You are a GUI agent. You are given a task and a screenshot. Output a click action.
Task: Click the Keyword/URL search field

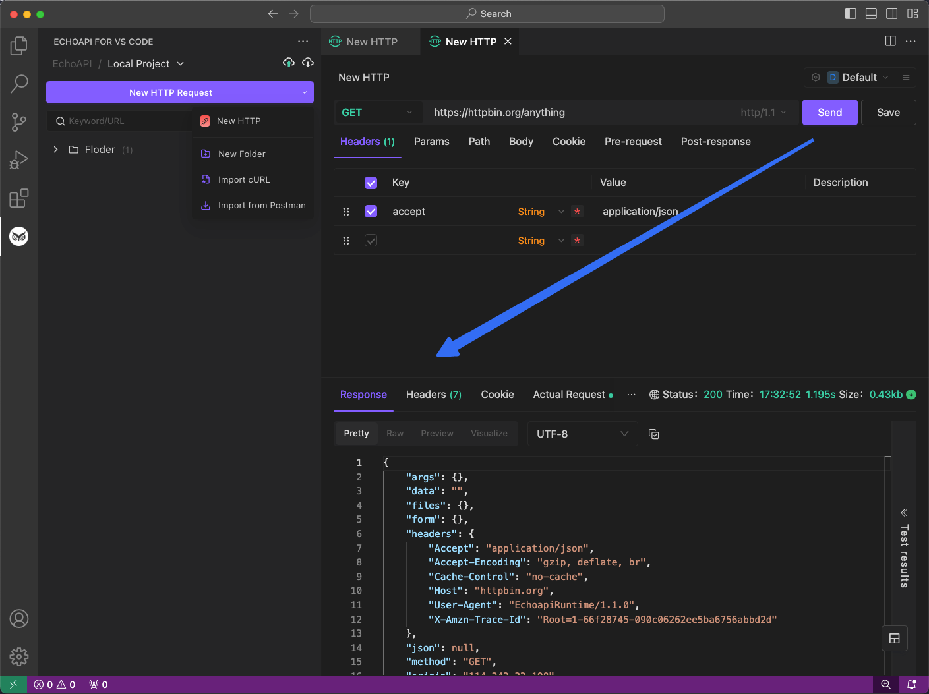pos(120,121)
